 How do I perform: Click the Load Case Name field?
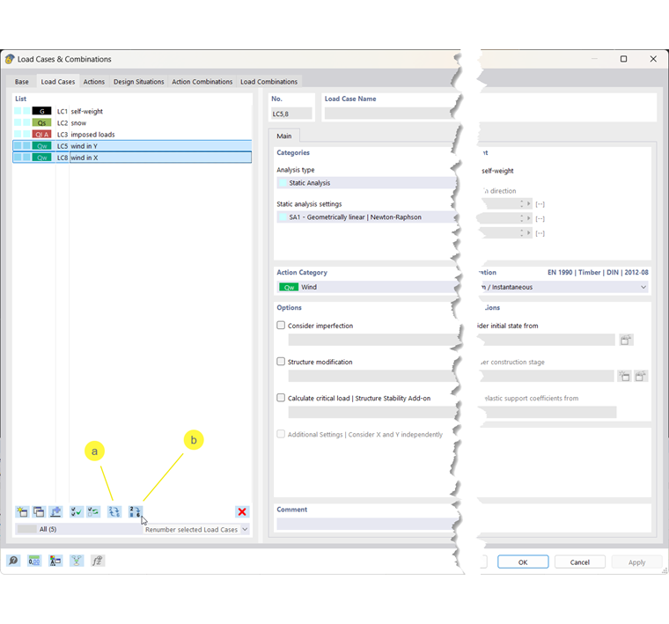point(390,114)
